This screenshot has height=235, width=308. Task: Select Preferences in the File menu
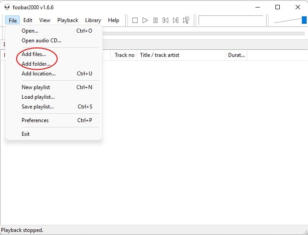(35, 120)
